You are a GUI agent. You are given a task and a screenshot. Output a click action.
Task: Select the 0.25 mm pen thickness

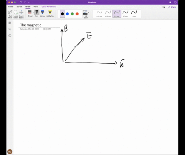(99, 14)
